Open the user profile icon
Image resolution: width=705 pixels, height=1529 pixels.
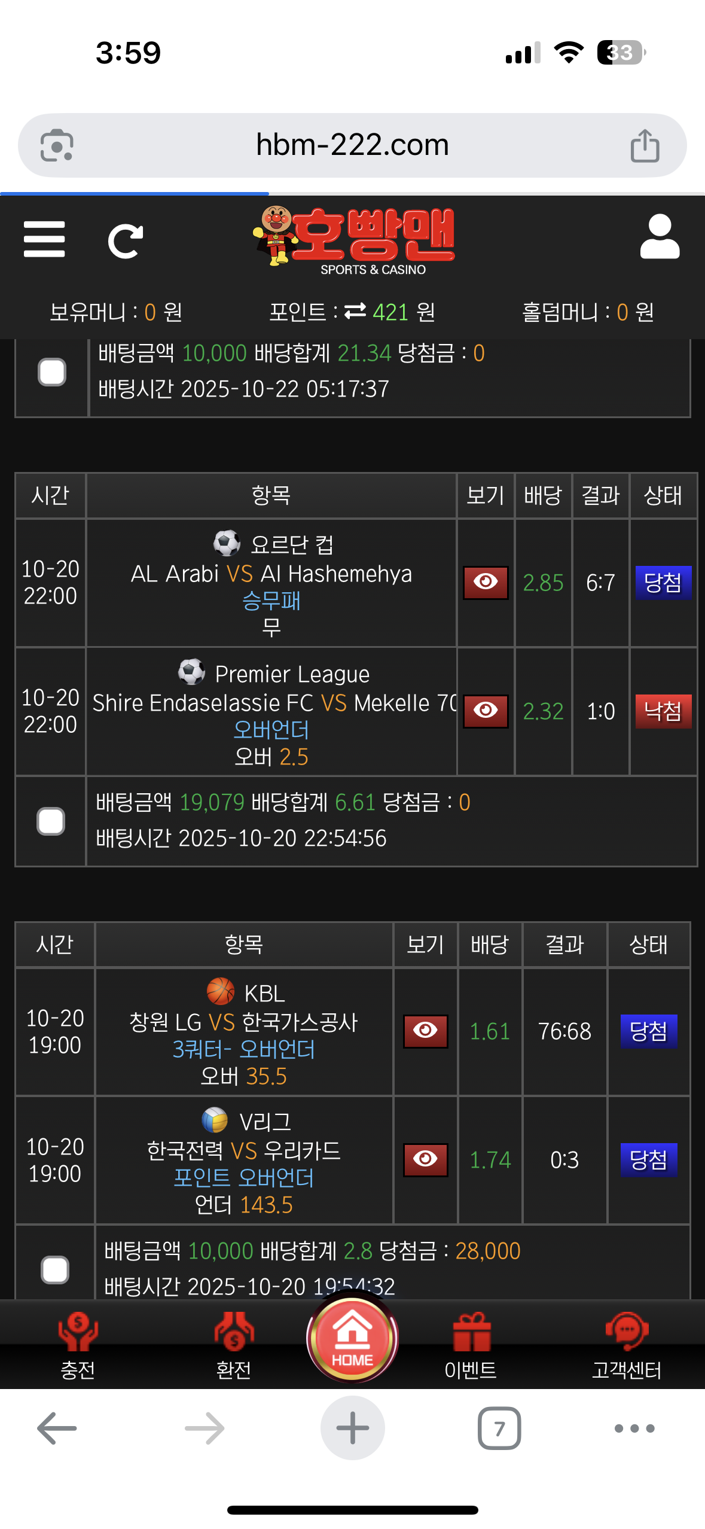pos(660,236)
